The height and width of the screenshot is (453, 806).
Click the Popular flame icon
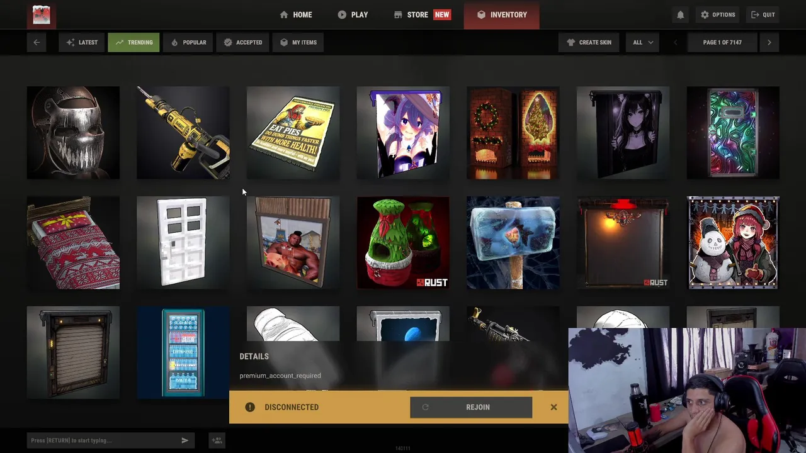pos(174,42)
